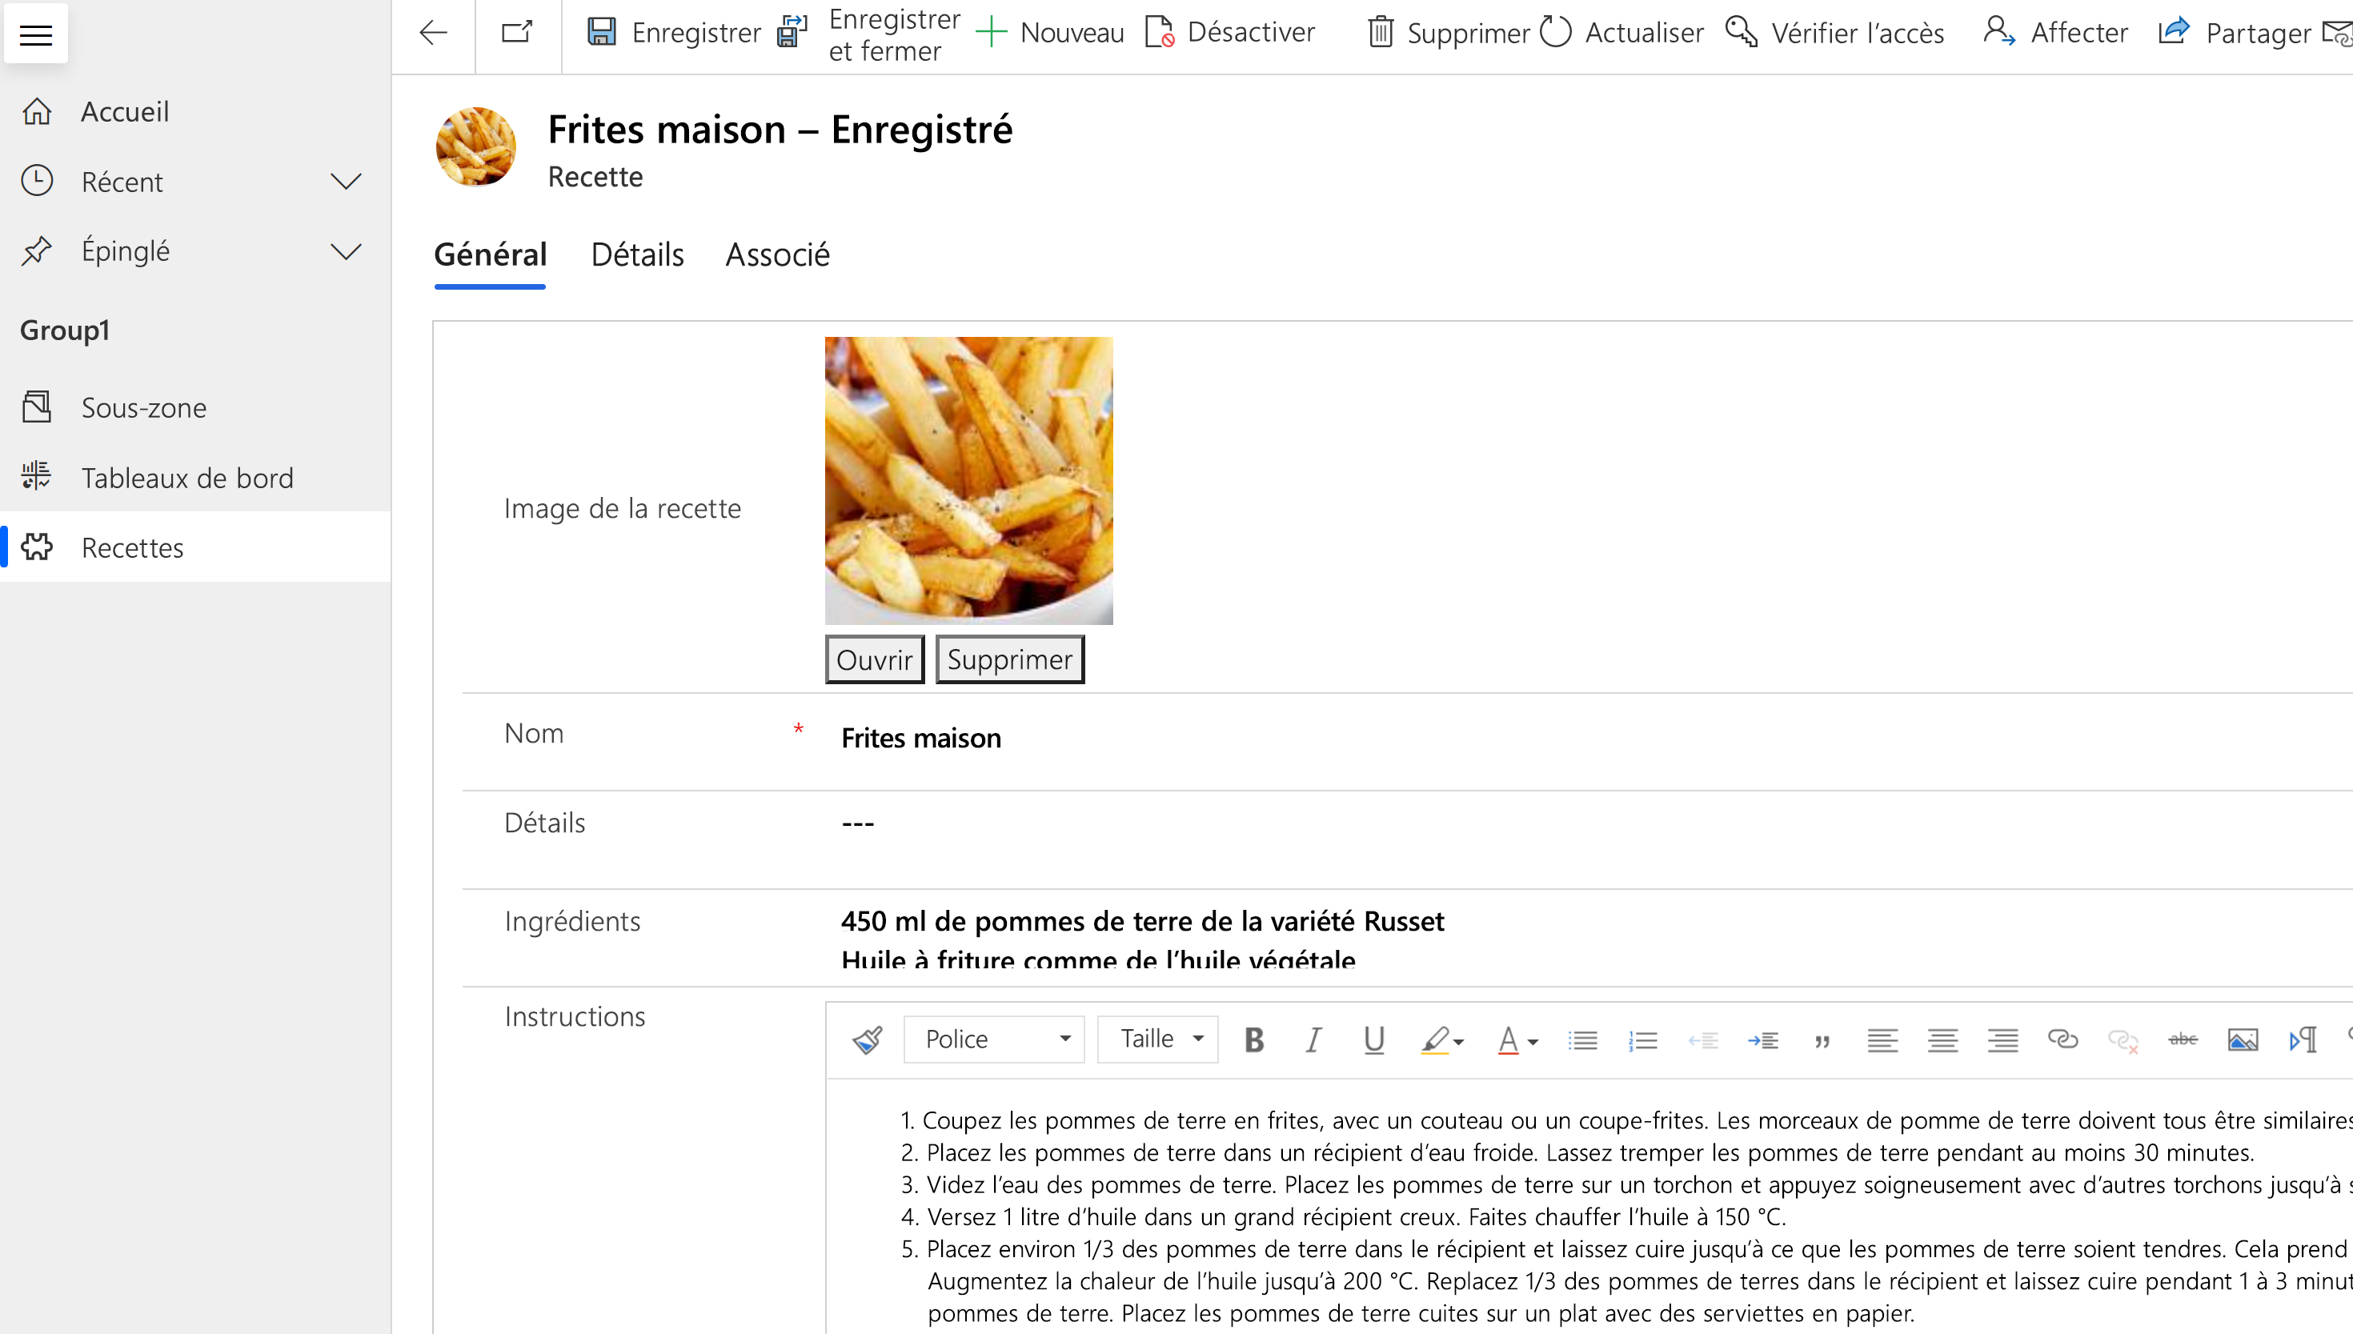The image size is (2353, 1334).
Task: Insert a hyperlink in the instructions editor
Action: pos(2062,1039)
